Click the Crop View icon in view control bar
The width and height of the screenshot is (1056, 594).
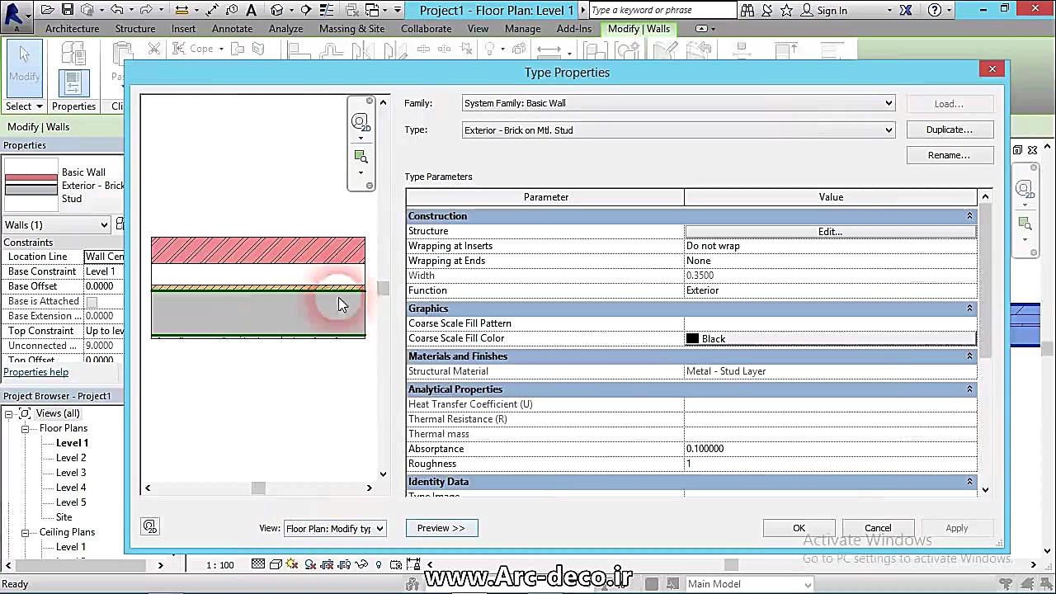click(x=328, y=564)
